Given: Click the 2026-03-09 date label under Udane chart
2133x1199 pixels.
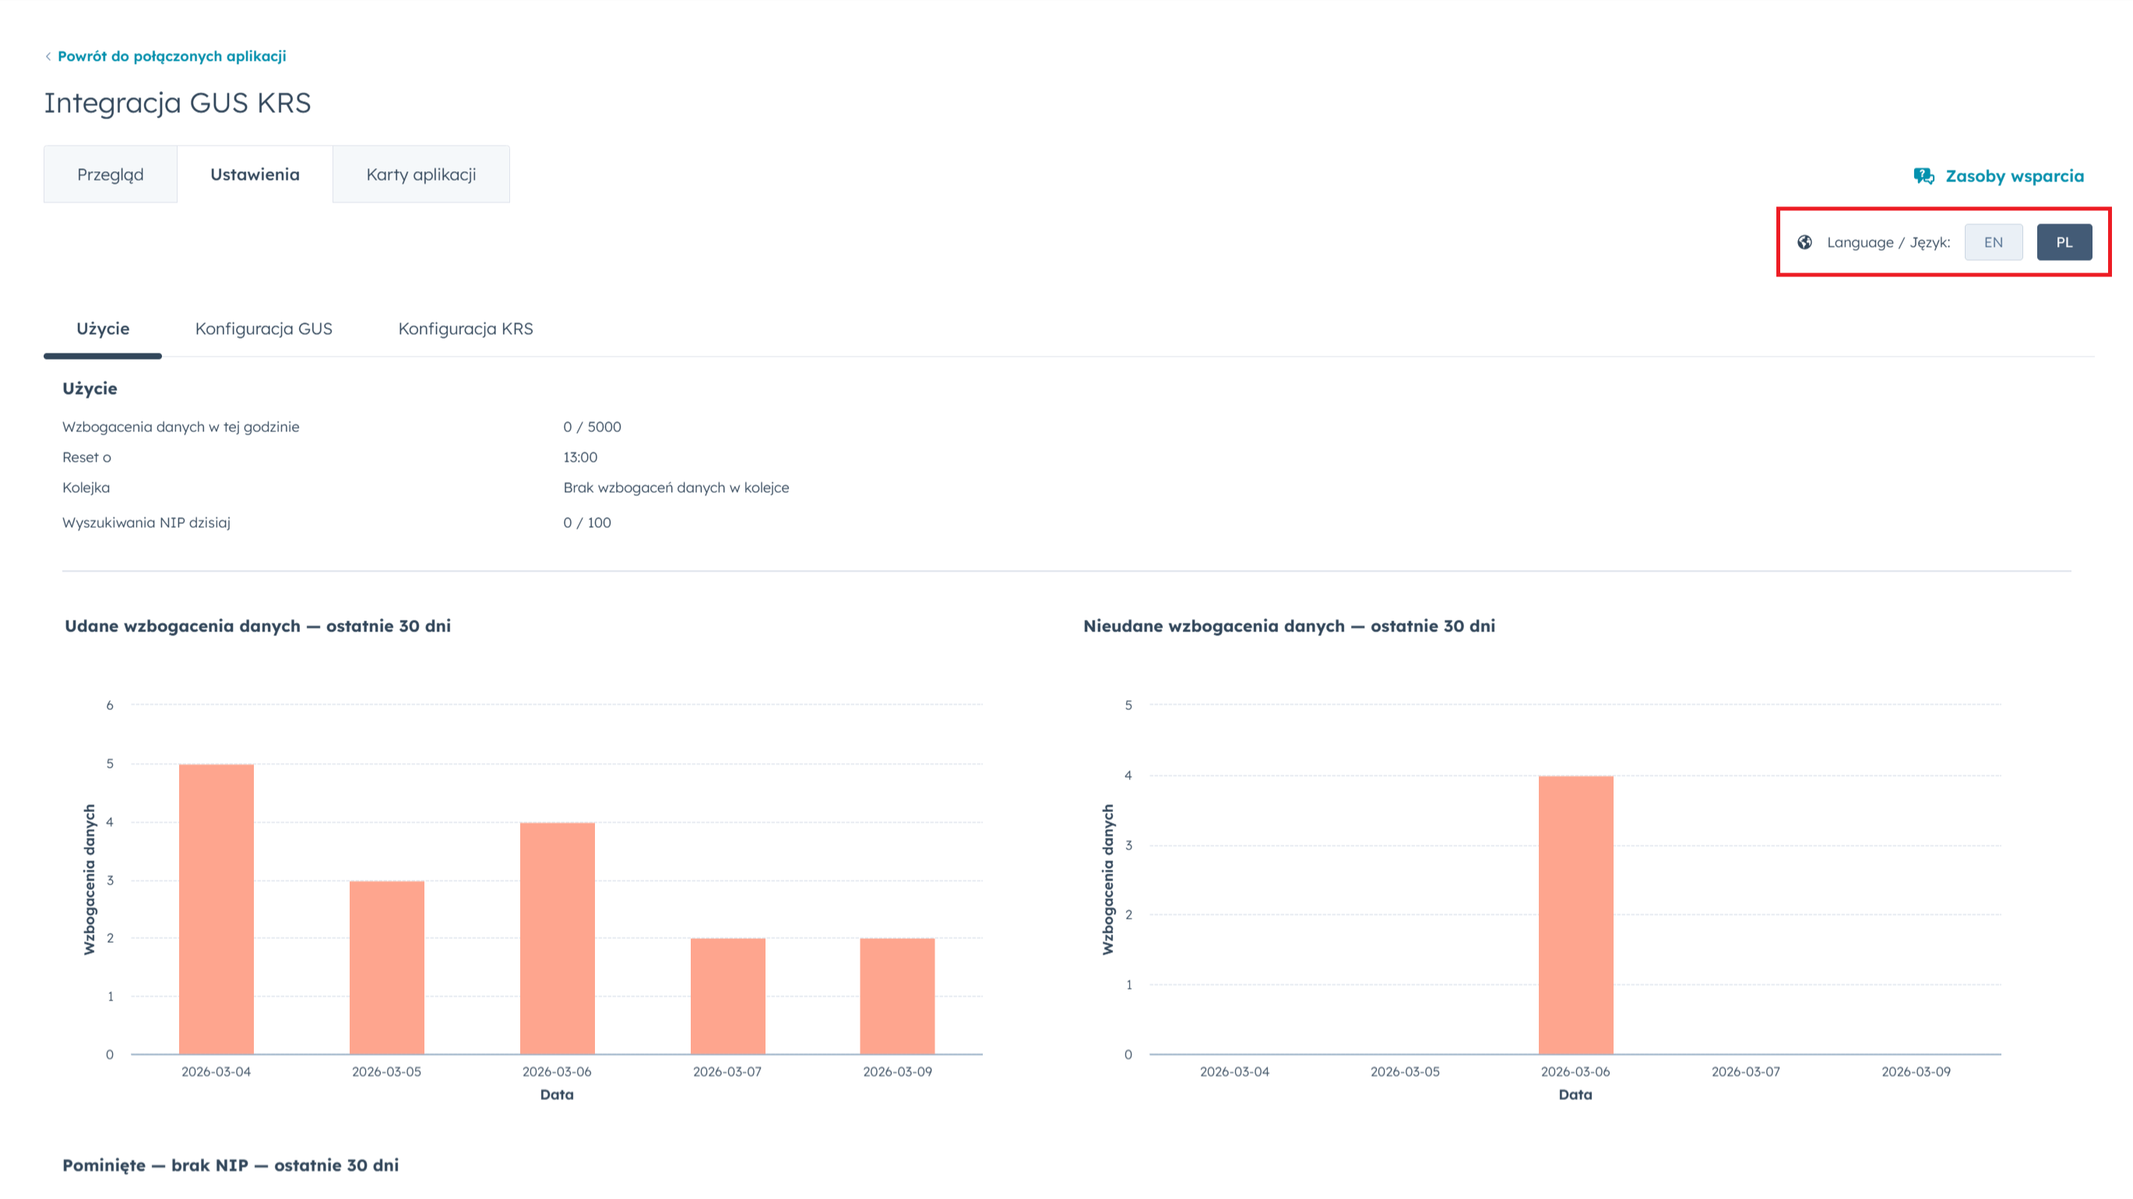Looking at the screenshot, I should (x=898, y=1071).
